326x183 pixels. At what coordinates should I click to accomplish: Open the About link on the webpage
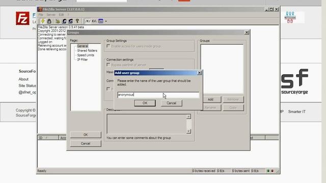[x=23, y=79]
